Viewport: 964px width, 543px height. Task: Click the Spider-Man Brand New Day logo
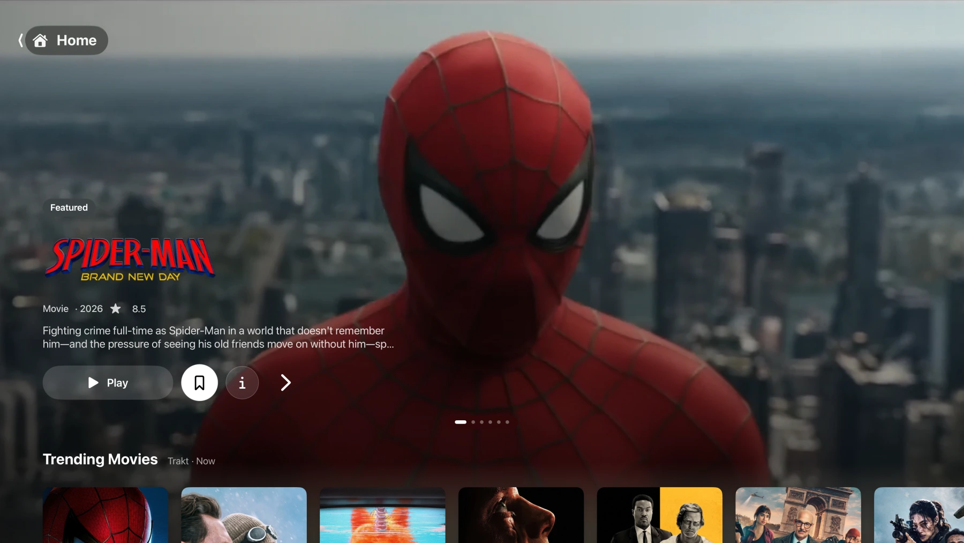click(130, 259)
